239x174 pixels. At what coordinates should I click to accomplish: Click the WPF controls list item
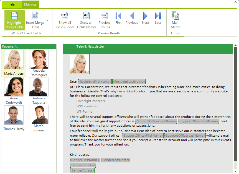pos(87,106)
